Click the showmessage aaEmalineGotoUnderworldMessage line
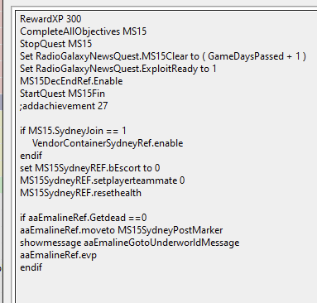317x303 pixels. click(x=130, y=243)
